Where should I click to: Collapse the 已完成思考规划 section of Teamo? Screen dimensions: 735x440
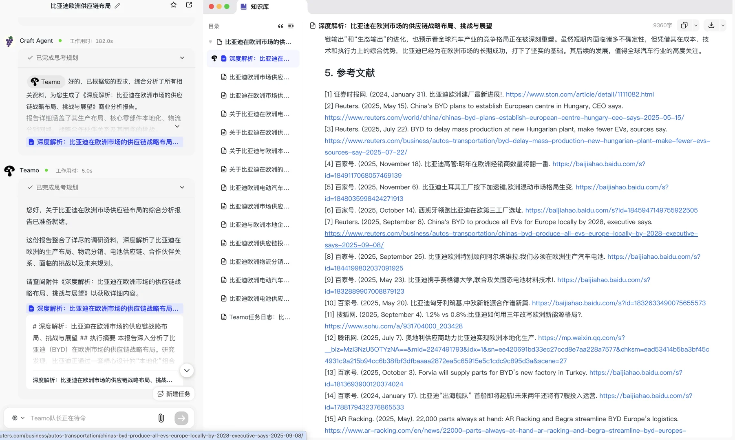(182, 187)
